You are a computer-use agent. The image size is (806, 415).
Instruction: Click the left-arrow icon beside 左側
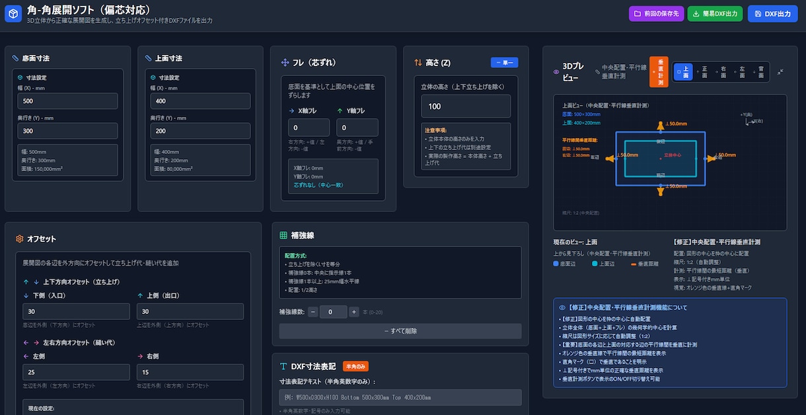click(26, 356)
